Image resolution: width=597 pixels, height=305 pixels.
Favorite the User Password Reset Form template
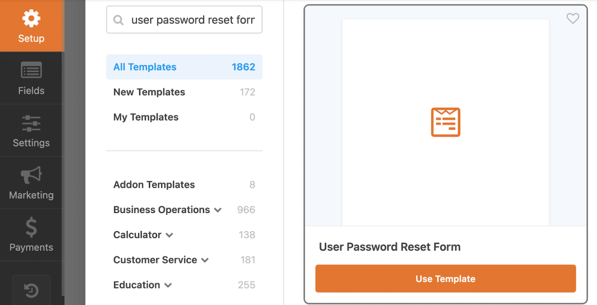click(573, 18)
